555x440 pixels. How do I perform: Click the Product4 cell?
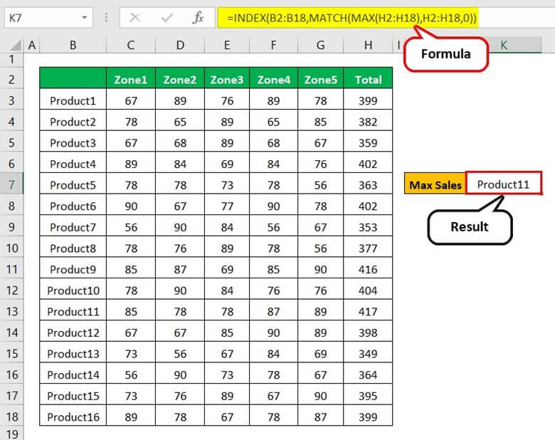73,164
